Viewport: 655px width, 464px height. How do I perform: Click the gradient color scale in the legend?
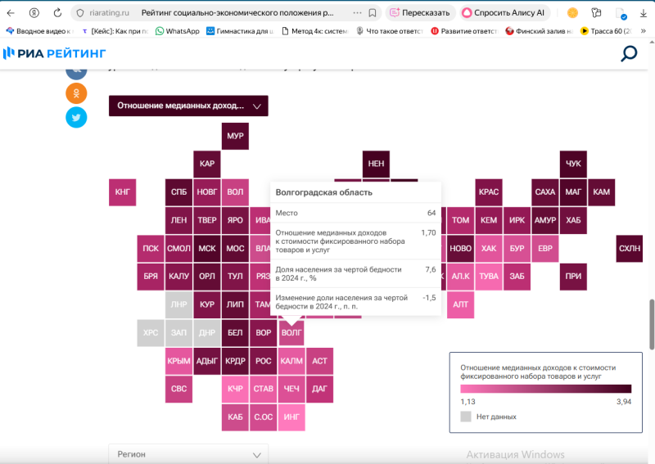[545, 389]
